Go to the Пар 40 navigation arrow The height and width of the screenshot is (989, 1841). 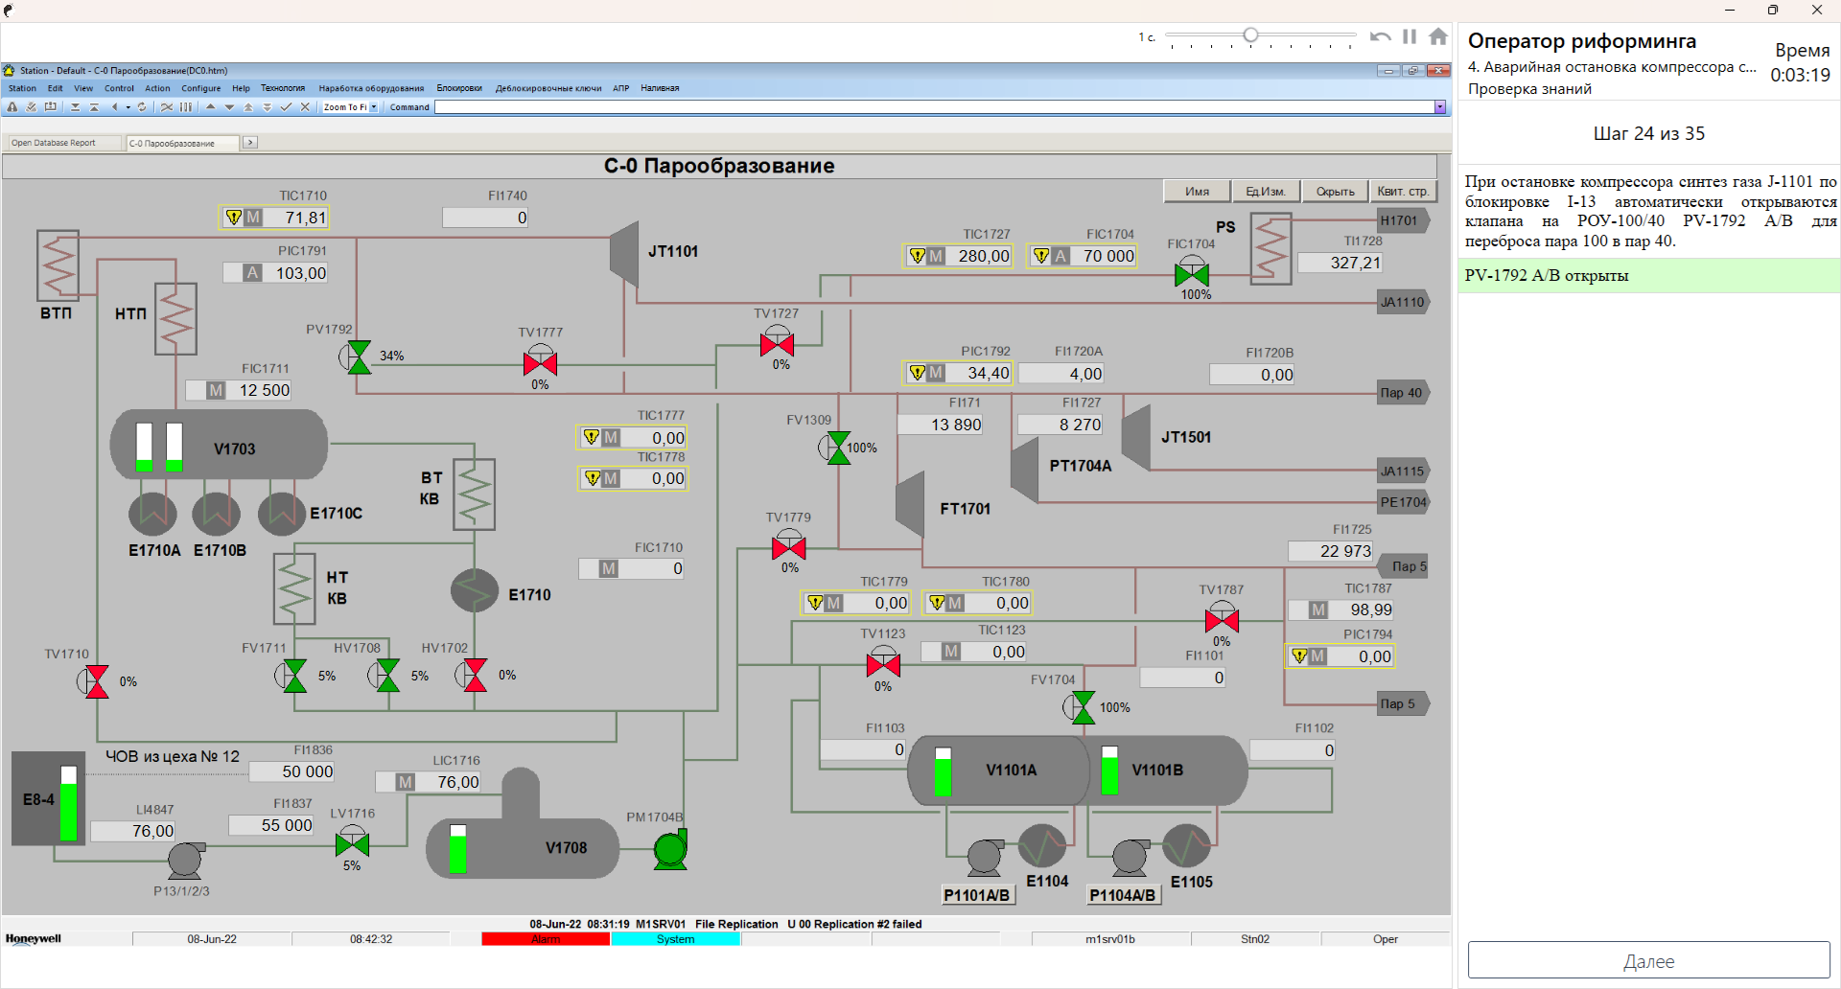(x=1403, y=392)
